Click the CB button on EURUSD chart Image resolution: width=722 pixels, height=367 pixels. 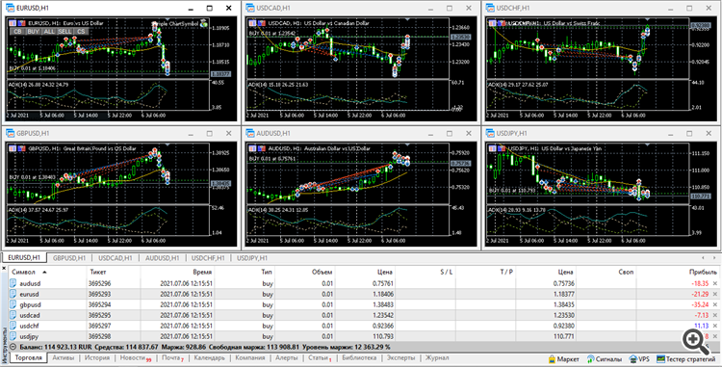[x=17, y=32]
